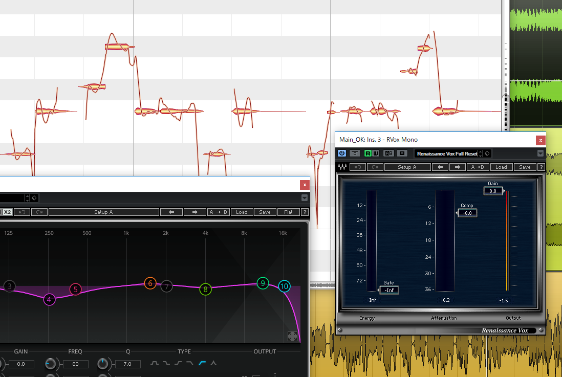Select the first filter TYPE icon (band-pass shape)
The height and width of the screenshot is (377, 562).
(155, 363)
